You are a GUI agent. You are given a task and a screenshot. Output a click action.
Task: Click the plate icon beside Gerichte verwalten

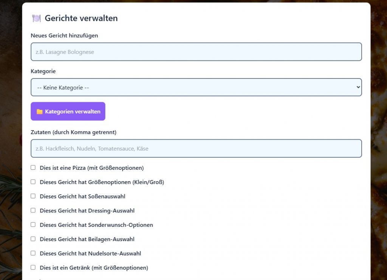[x=36, y=18]
